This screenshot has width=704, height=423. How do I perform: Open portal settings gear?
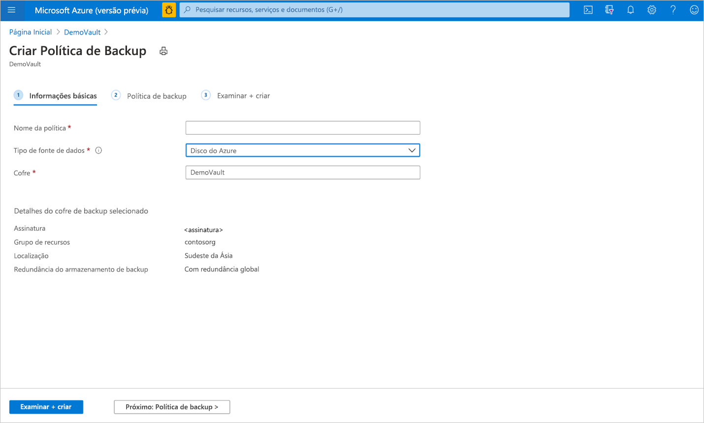652,10
